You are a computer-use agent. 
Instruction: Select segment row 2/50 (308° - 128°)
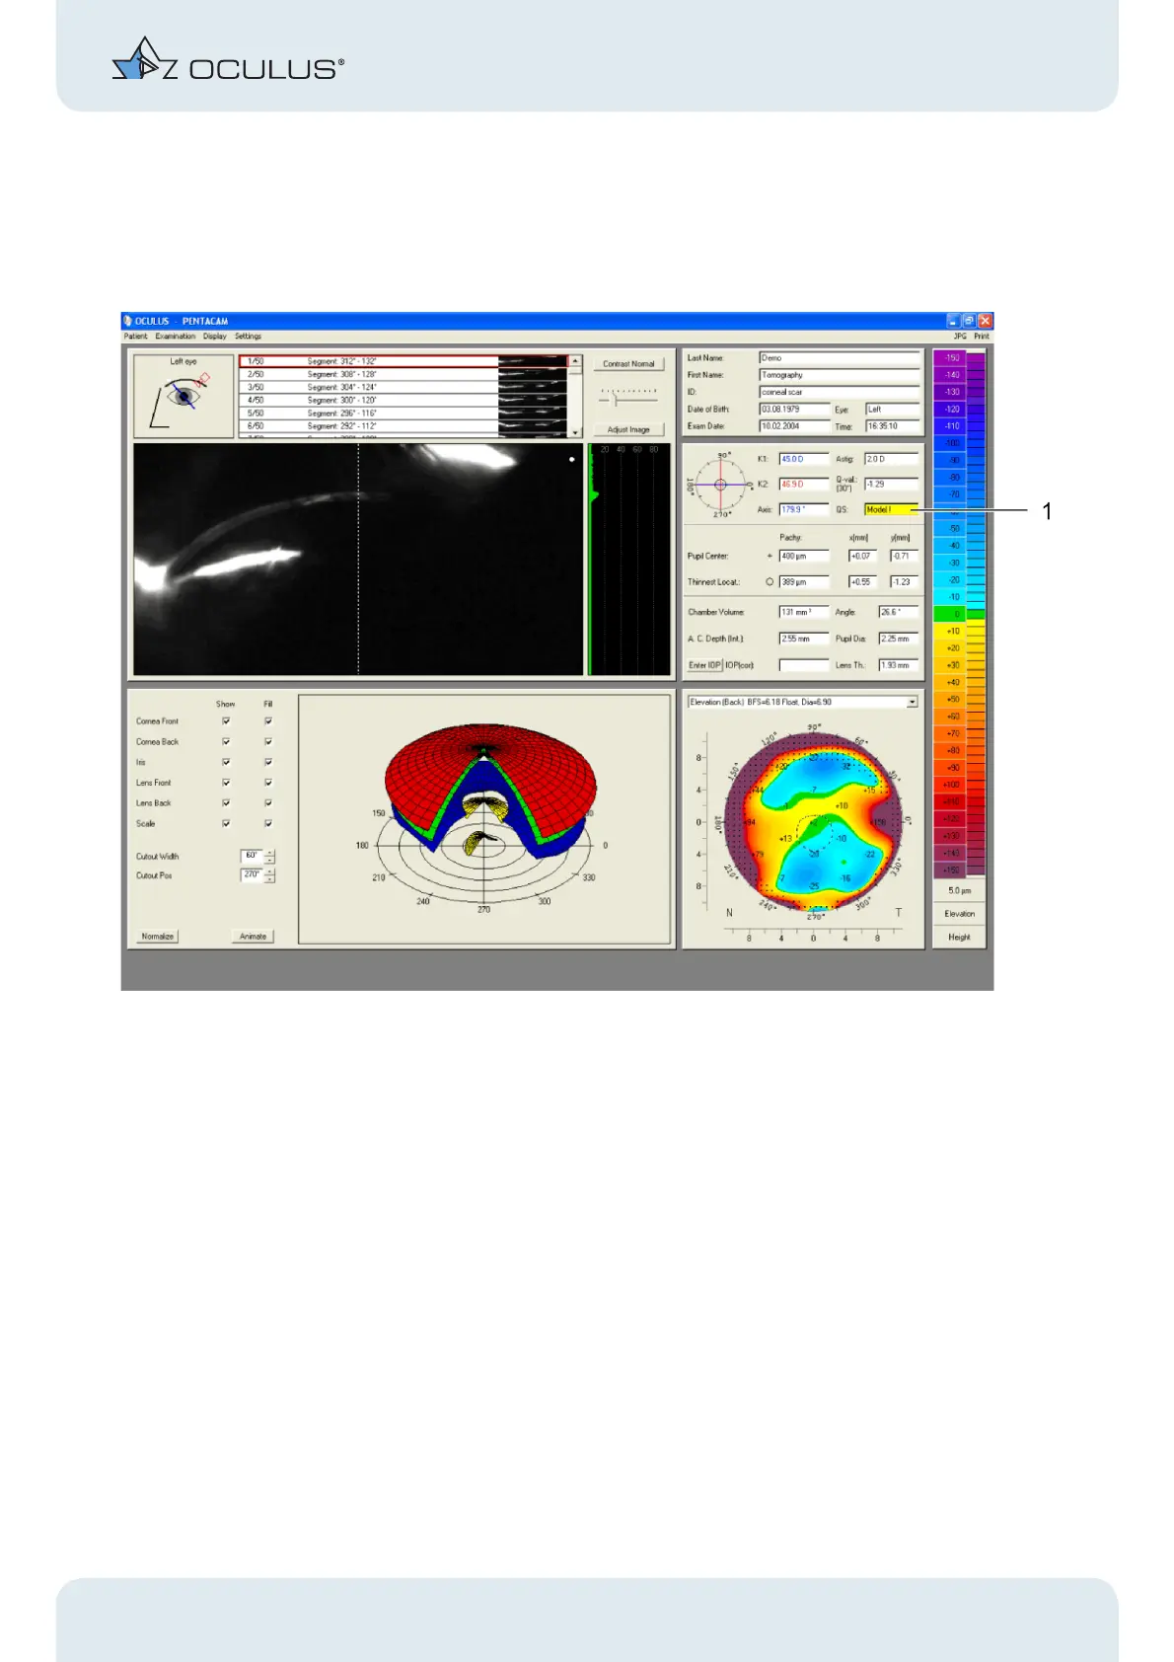403,374
